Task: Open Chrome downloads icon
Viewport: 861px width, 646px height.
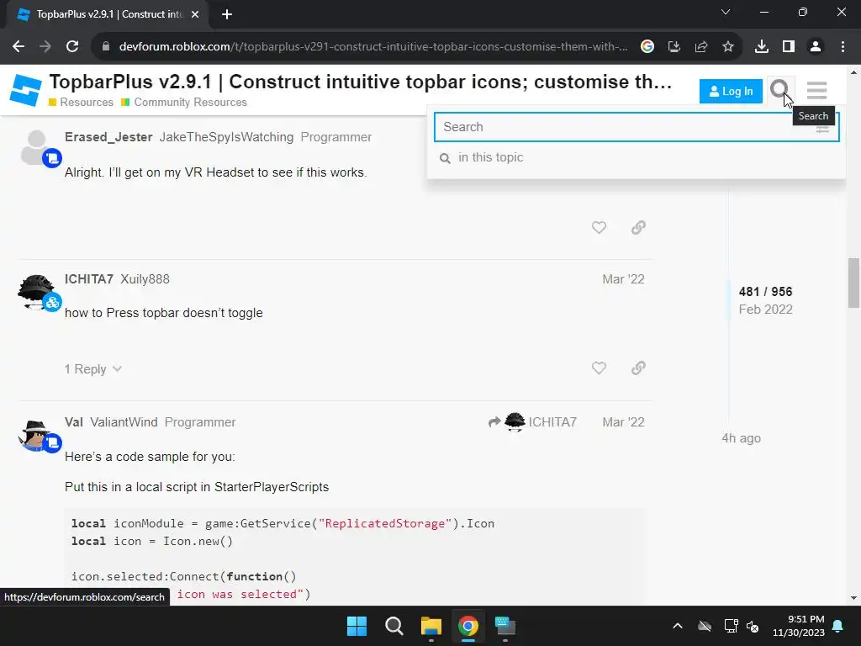Action: 762,47
